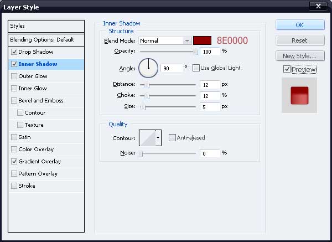The height and width of the screenshot is (242, 332).
Task: Click the Contour curve thumbnail
Action: (x=147, y=138)
